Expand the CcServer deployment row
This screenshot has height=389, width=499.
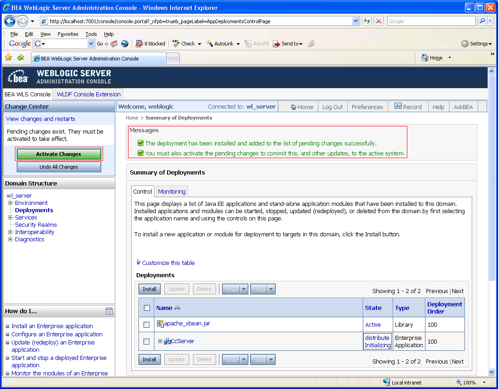tap(160, 341)
